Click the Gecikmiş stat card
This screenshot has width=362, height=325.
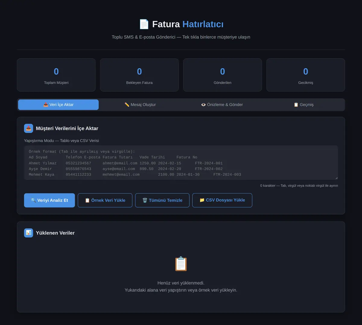pos(306,75)
